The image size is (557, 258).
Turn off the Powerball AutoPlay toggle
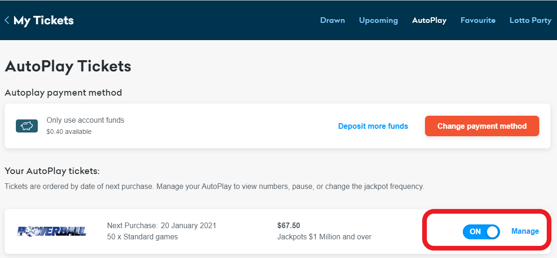point(481,232)
